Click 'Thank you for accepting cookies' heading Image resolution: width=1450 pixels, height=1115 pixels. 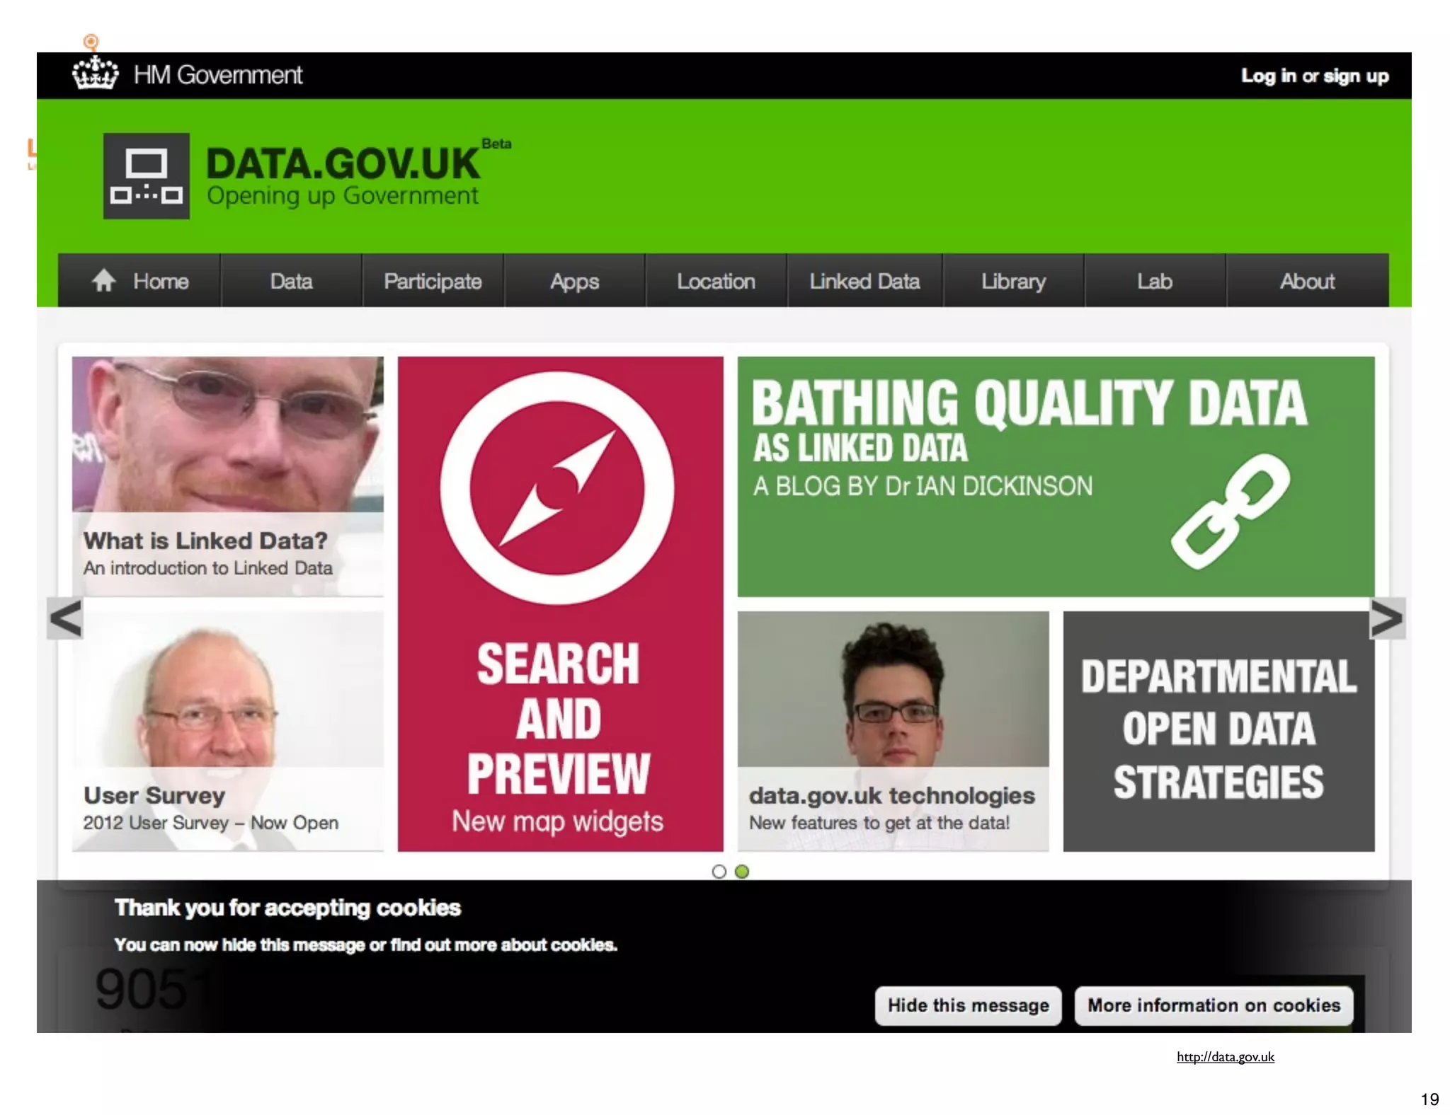point(287,908)
